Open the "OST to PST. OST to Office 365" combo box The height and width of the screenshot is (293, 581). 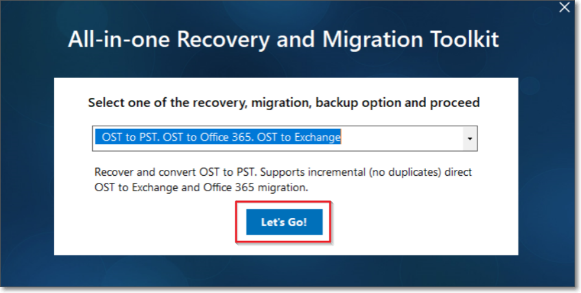[285, 139]
